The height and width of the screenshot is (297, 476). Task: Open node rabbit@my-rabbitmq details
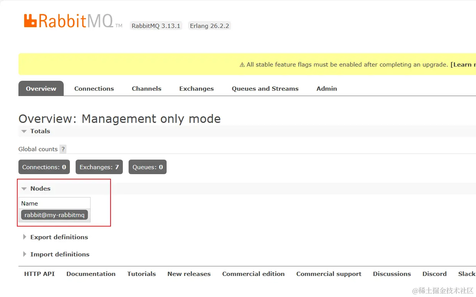pos(55,215)
